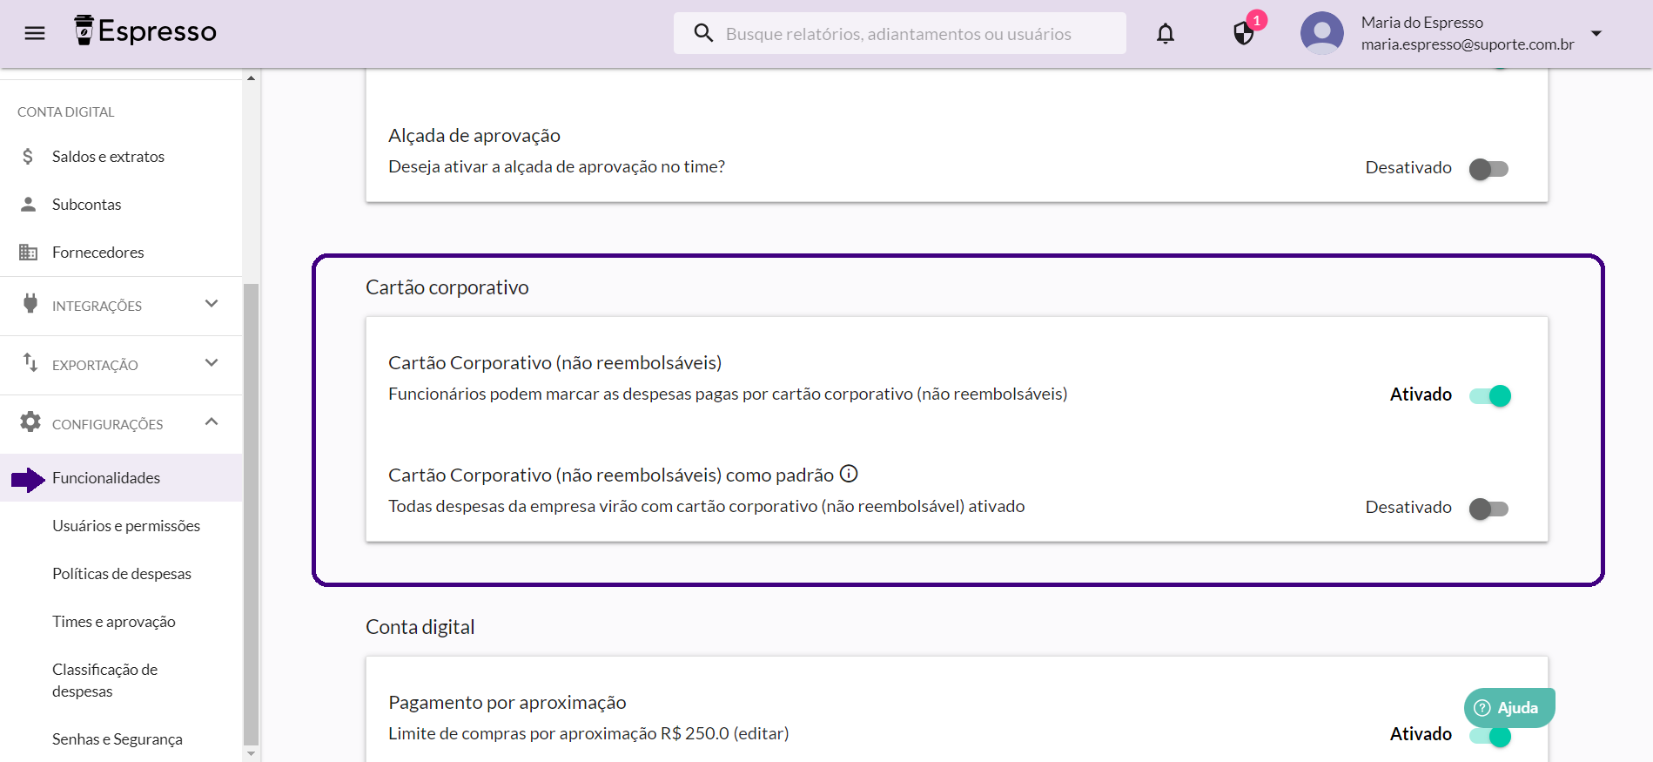
Task: Click the CONFIGURAÇÕES section label
Action: (x=108, y=425)
